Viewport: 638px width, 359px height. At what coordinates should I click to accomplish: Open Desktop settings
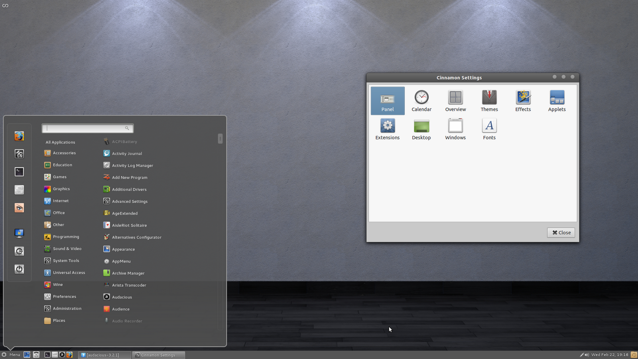pyautogui.click(x=421, y=129)
